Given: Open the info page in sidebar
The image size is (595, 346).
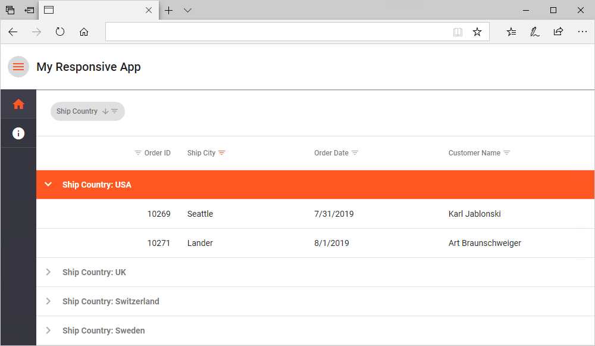Looking at the screenshot, I should 18,133.
